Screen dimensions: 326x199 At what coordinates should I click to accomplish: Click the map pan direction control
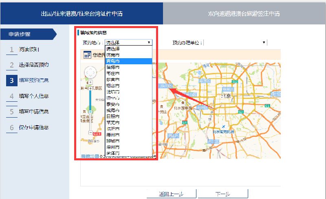click(90, 73)
